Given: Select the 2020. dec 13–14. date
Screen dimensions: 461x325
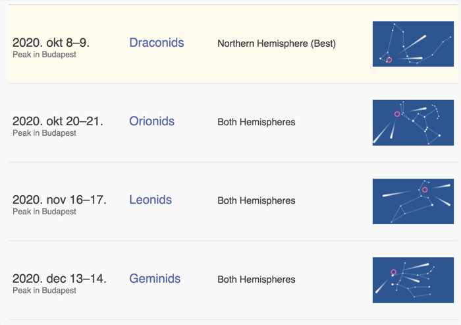Looking at the screenshot, I should click(x=59, y=279).
